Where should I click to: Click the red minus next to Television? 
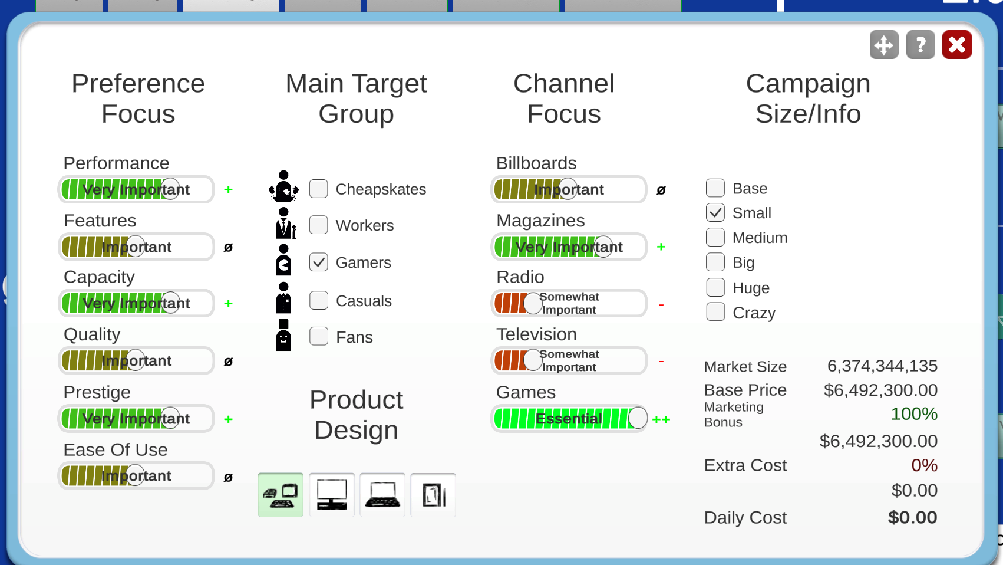pyautogui.click(x=661, y=361)
